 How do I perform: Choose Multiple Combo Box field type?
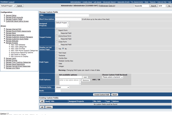coord(57,61)
